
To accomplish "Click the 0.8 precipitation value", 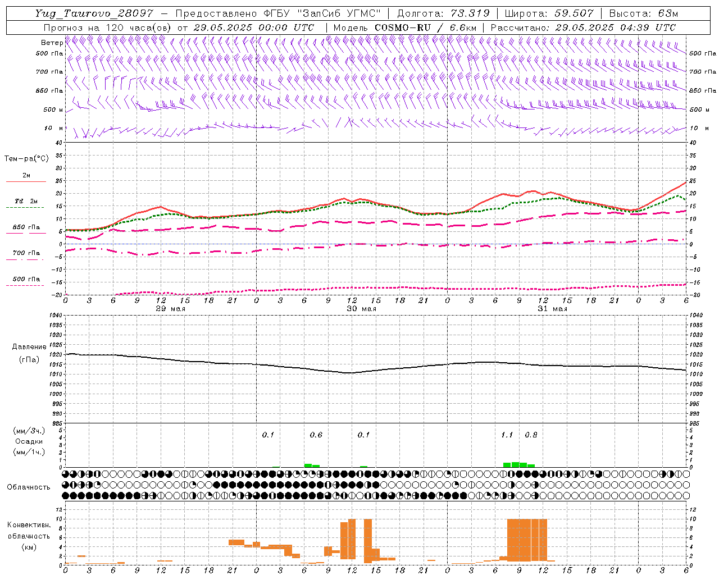I will pos(531,435).
